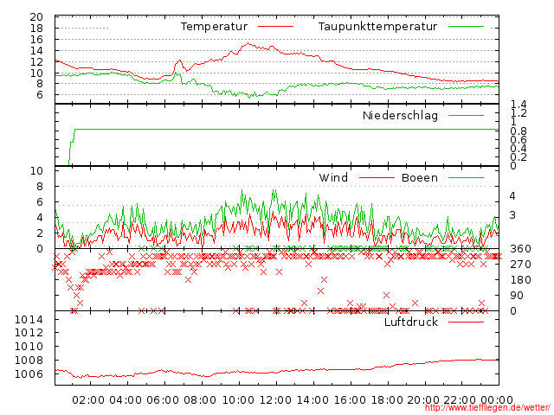Click the 12:00 time axis label
The width and height of the screenshot is (554, 415).
(275, 399)
